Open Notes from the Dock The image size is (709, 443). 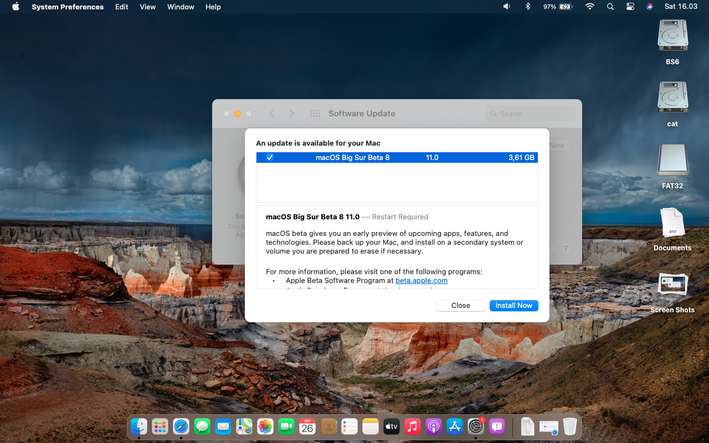tap(371, 426)
